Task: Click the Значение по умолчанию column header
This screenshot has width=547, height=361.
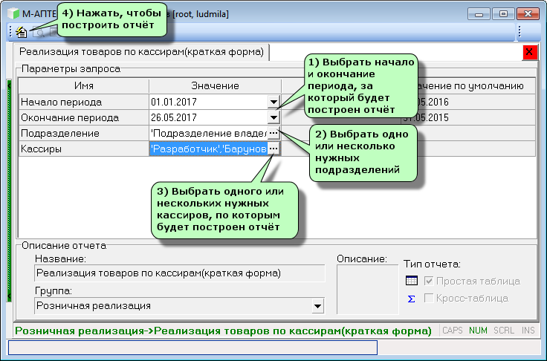Action: 467,86
